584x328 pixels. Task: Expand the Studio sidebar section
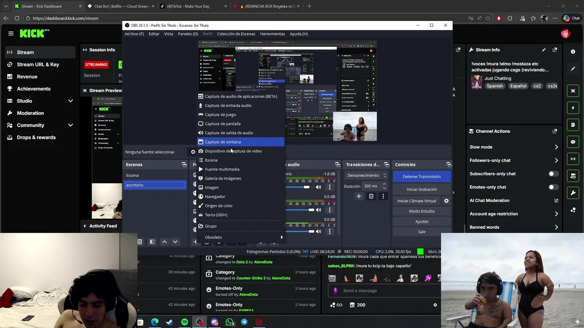click(x=70, y=101)
